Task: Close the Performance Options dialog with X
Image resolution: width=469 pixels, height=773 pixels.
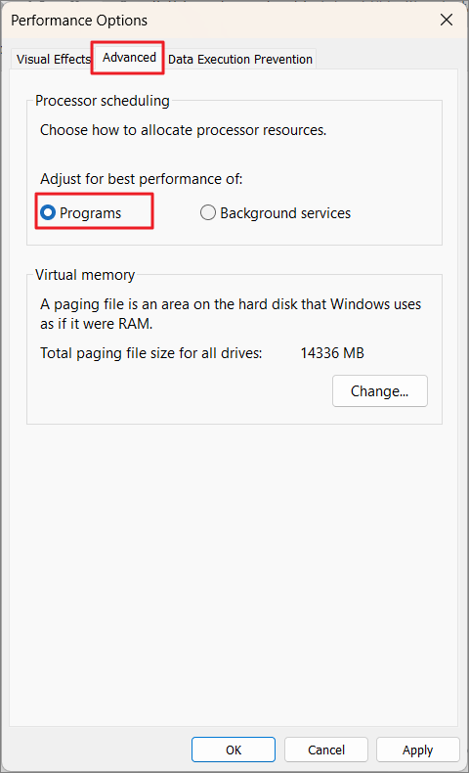Action: (x=447, y=20)
